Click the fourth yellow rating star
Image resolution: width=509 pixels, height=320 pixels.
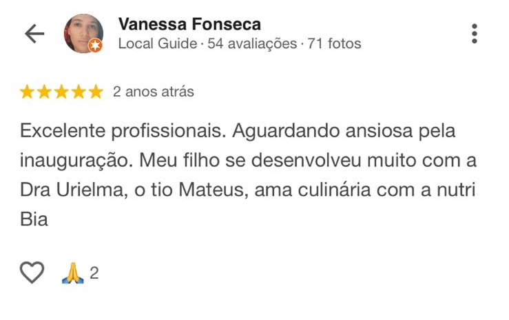tap(79, 92)
